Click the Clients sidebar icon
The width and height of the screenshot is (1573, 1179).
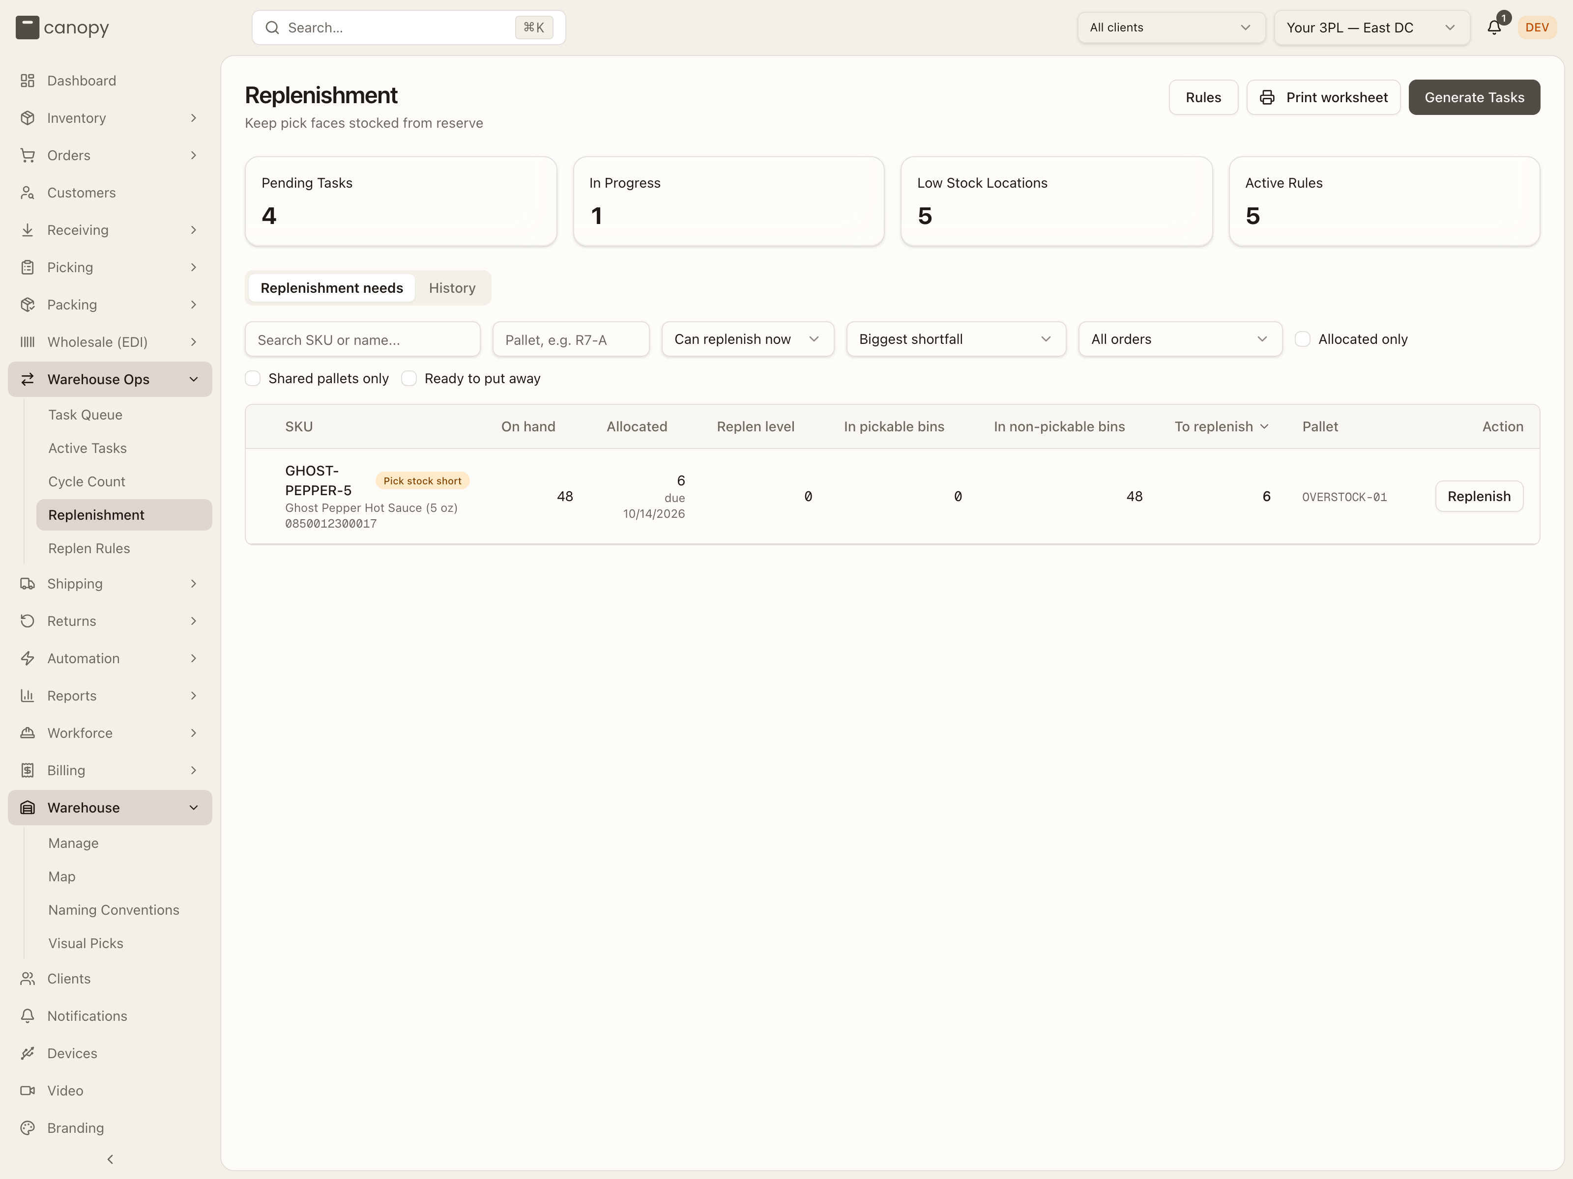[27, 979]
